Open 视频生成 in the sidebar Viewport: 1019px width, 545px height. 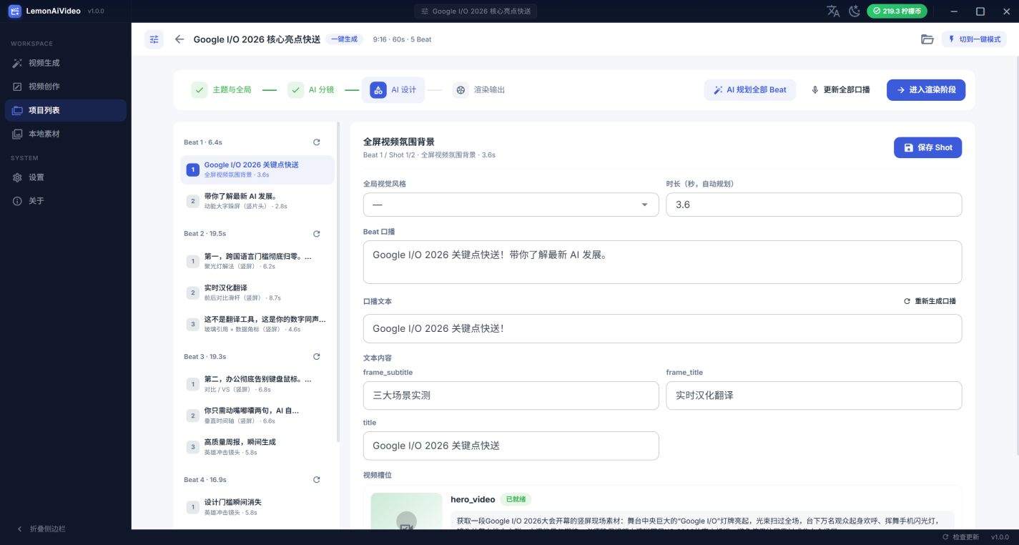(66, 63)
